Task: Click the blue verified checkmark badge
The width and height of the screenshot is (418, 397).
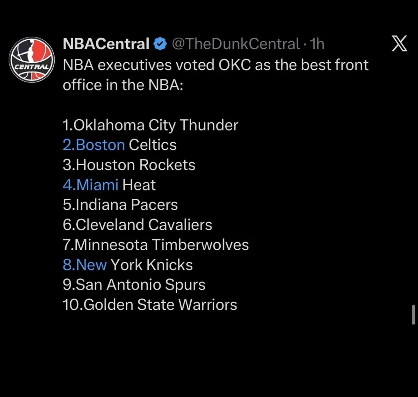Action: (x=160, y=44)
